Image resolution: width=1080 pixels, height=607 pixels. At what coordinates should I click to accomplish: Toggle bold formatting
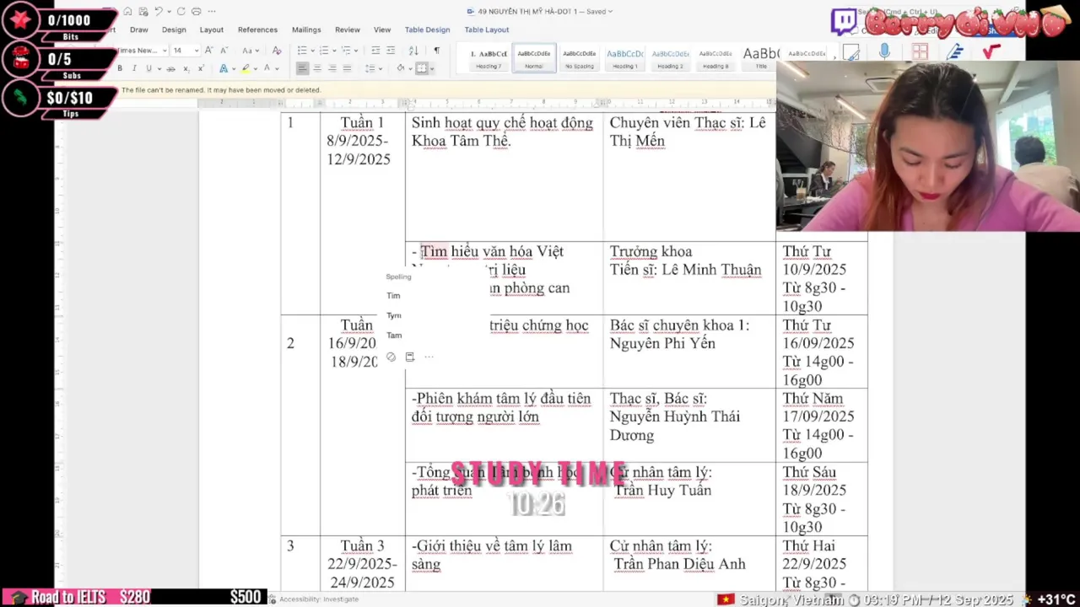[120, 68]
